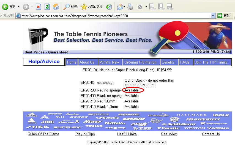Image resolution: width=235 pixels, height=149 pixels.
Task: Select ER20N10 Black 1.0mm text
Action: (x=99, y=107)
